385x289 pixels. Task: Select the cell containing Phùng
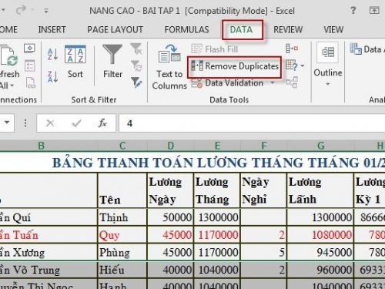[122, 252]
